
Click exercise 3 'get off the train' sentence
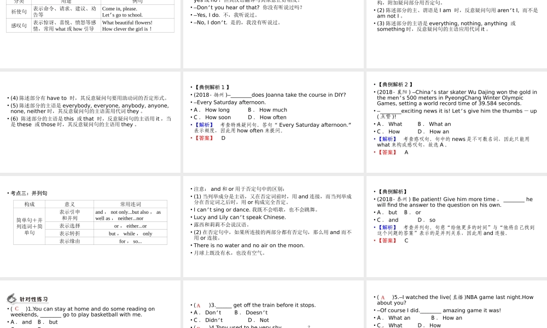click(x=255, y=305)
